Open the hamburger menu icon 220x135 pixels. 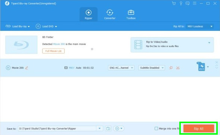point(195,3)
